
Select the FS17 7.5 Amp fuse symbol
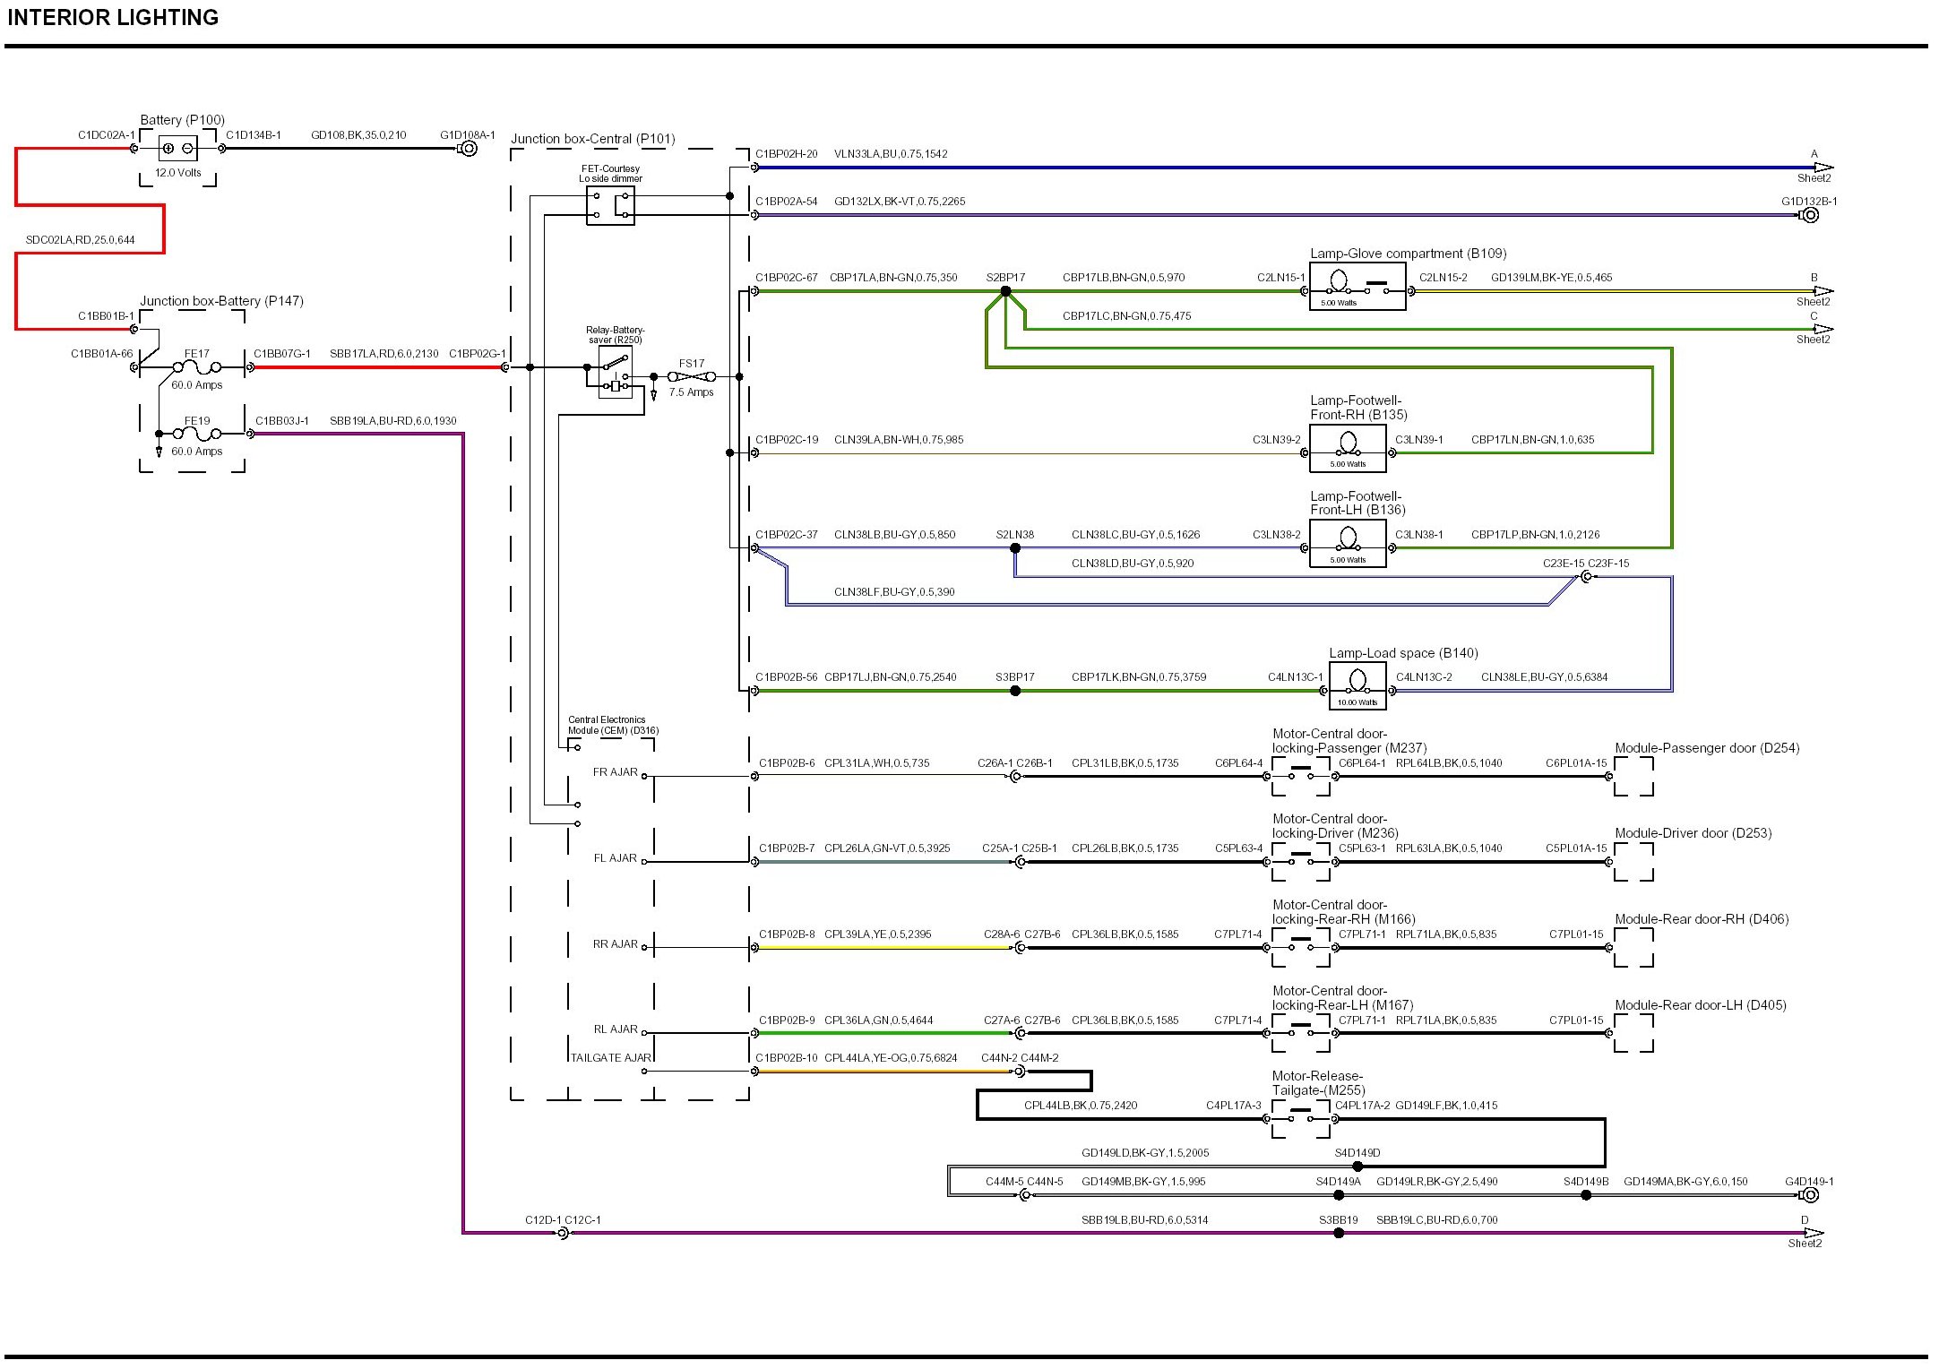692,377
